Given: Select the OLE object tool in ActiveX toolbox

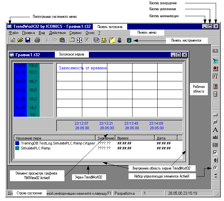Looking at the screenshot, I should 215,51.
